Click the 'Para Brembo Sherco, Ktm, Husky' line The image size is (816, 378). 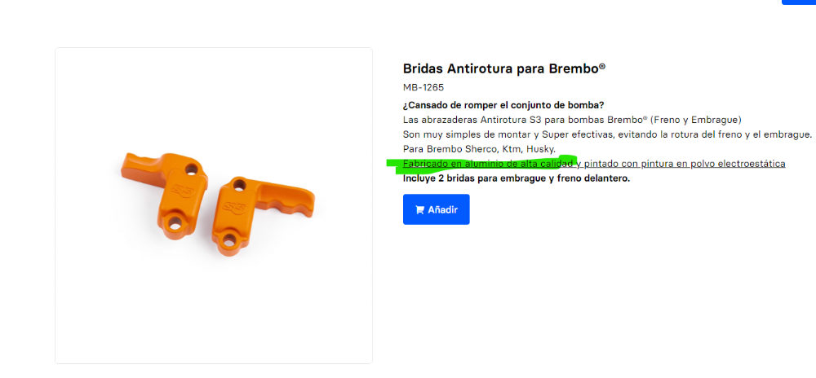click(479, 149)
